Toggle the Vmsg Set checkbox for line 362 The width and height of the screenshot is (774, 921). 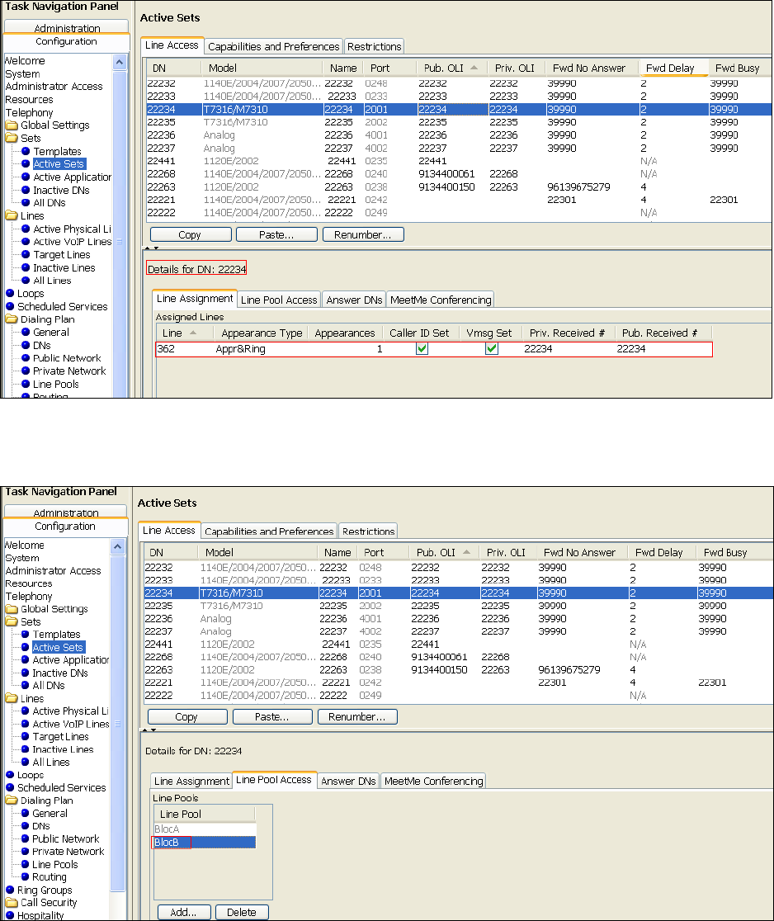pos(492,349)
